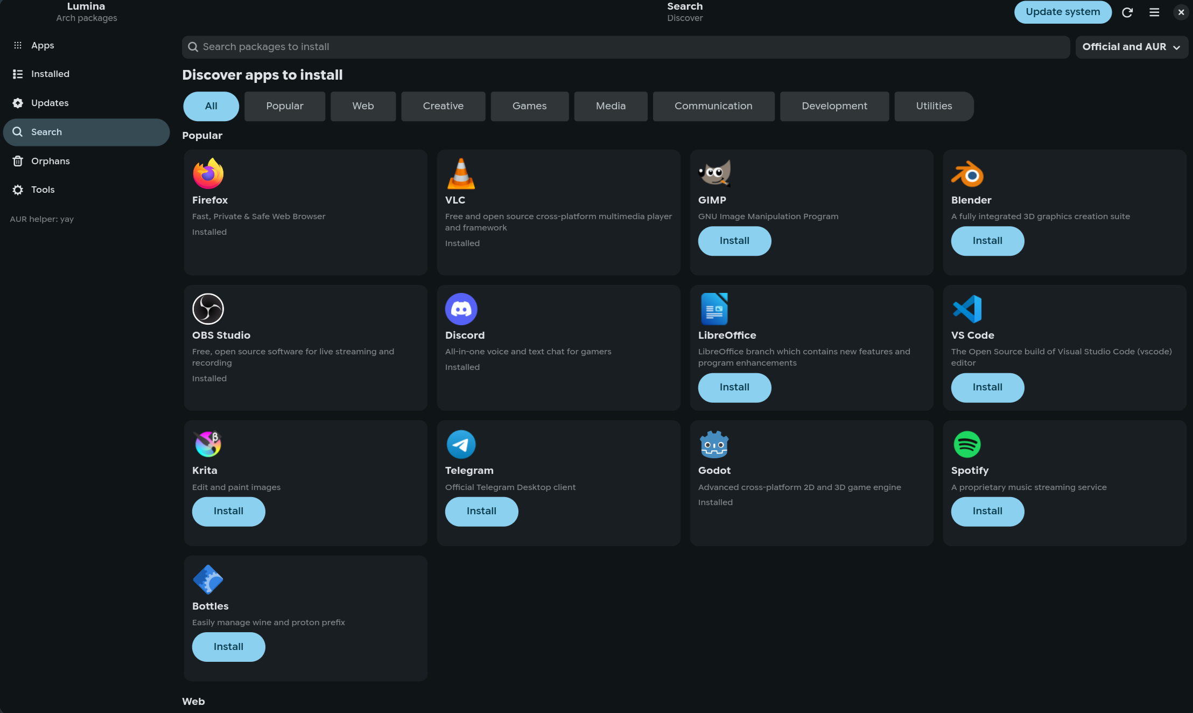Select the Utilities category filter
Image resolution: width=1193 pixels, height=713 pixels.
pyautogui.click(x=934, y=106)
